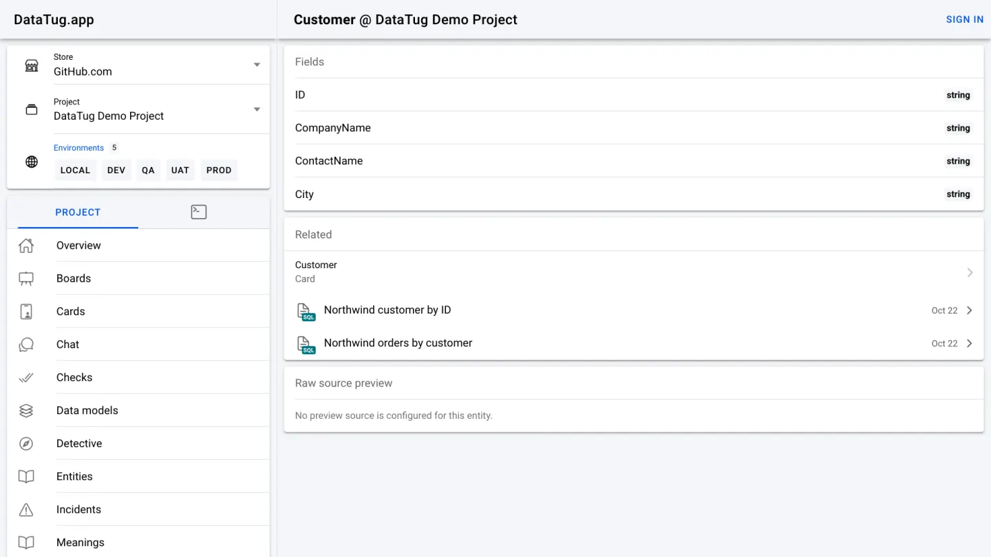Click the Data models layers icon
Image resolution: width=991 pixels, height=557 pixels.
click(x=26, y=411)
